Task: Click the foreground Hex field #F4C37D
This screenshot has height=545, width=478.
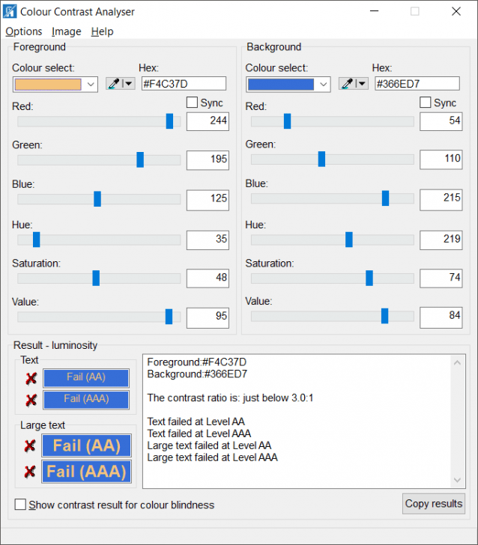Action: (x=184, y=84)
